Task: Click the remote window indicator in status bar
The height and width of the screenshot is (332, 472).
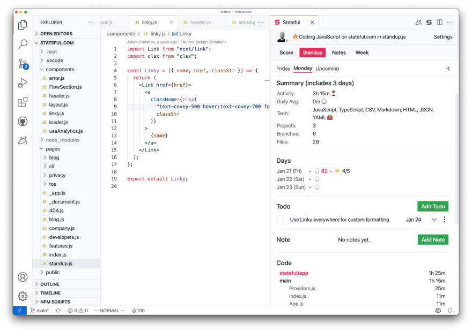Action: click(20, 311)
